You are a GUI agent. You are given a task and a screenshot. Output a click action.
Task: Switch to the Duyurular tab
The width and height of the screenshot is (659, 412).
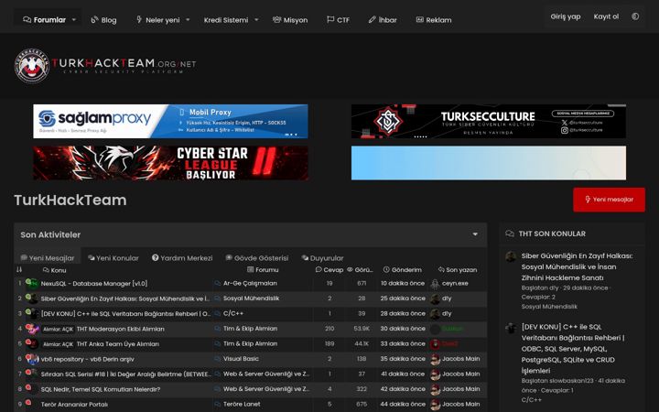(322, 258)
